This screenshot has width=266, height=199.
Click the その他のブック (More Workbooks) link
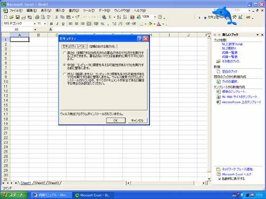(231, 62)
